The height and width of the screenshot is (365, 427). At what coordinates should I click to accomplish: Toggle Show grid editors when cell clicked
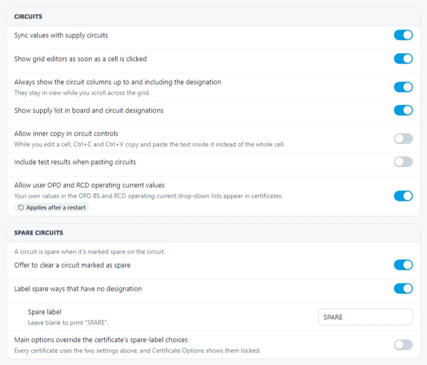pyautogui.click(x=403, y=59)
